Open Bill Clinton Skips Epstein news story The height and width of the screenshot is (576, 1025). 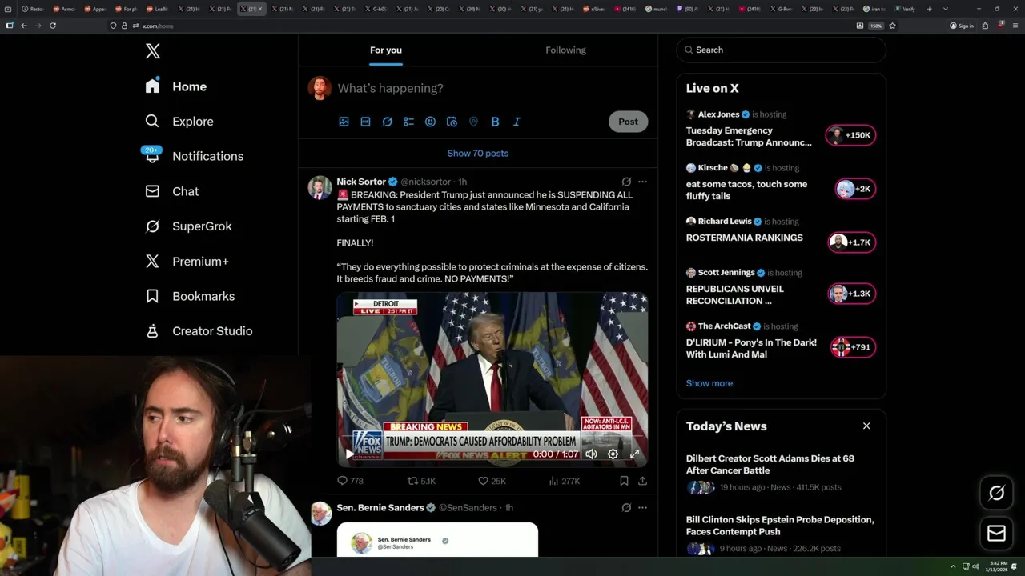coord(780,526)
